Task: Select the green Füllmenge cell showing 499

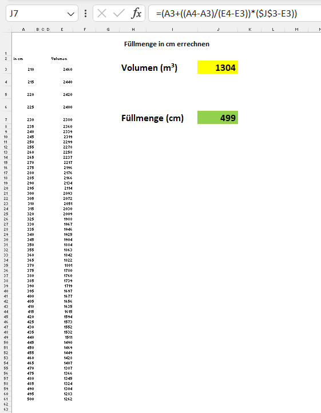Action: pyautogui.click(x=217, y=118)
